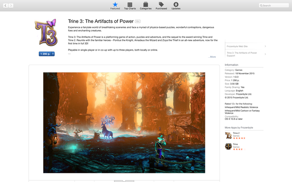Click the Infrequent/Mild Realistic Violence line
Viewport: 292px width, 182px height.
tap(241, 107)
